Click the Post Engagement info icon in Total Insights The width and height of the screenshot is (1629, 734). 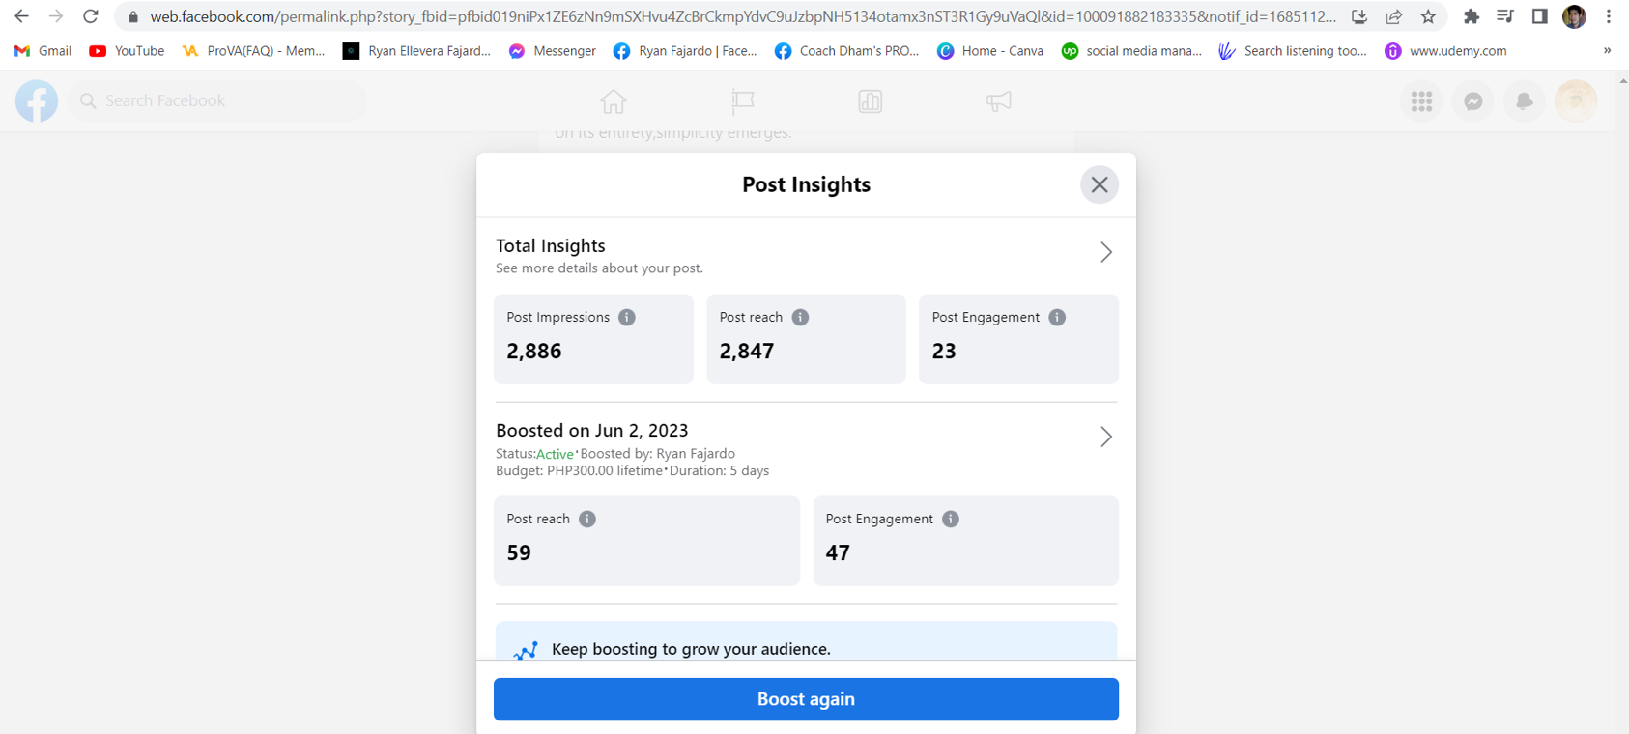tap(1057, 318)
